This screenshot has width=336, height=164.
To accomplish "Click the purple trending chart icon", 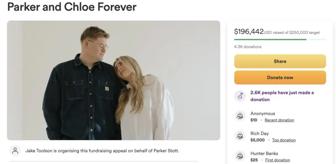I will (x=240, y=96).
